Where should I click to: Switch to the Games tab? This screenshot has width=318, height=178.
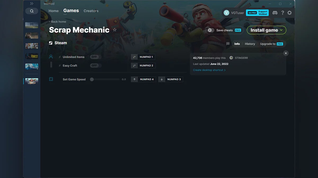tap(71, 11)
